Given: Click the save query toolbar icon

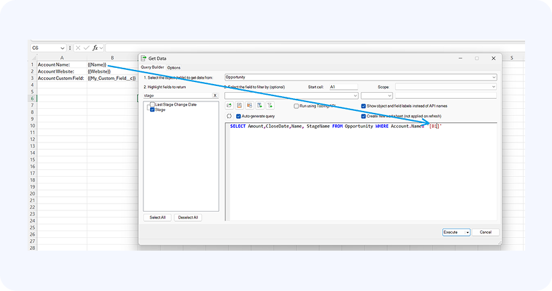Looking at the screenshot, I should click(240, 106).
